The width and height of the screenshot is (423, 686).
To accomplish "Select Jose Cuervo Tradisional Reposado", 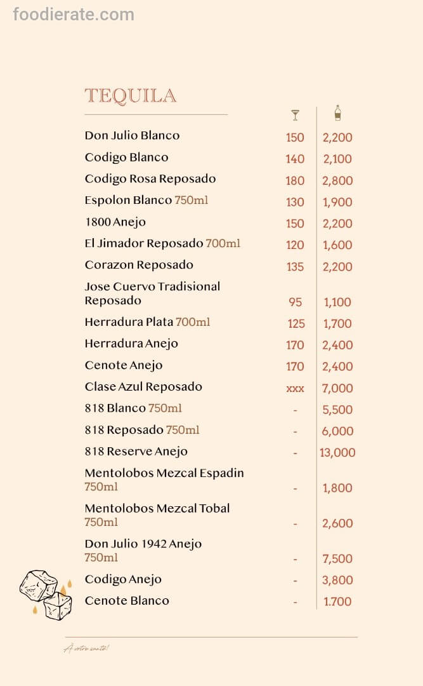I will point(152,293).
